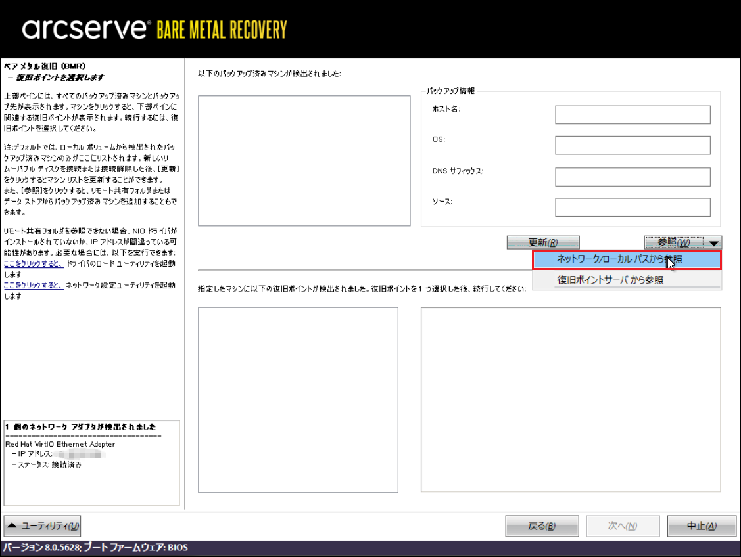Screen dimensions: 741x557
Task: Select ネットワーク/ローカル パスから参照 menu item
Action: 627,259
